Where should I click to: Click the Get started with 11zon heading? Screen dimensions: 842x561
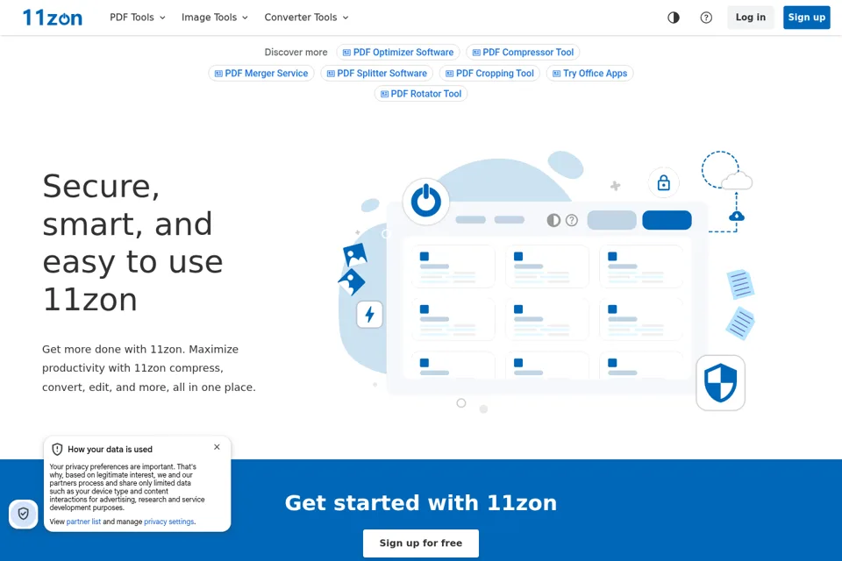(420, 502)
